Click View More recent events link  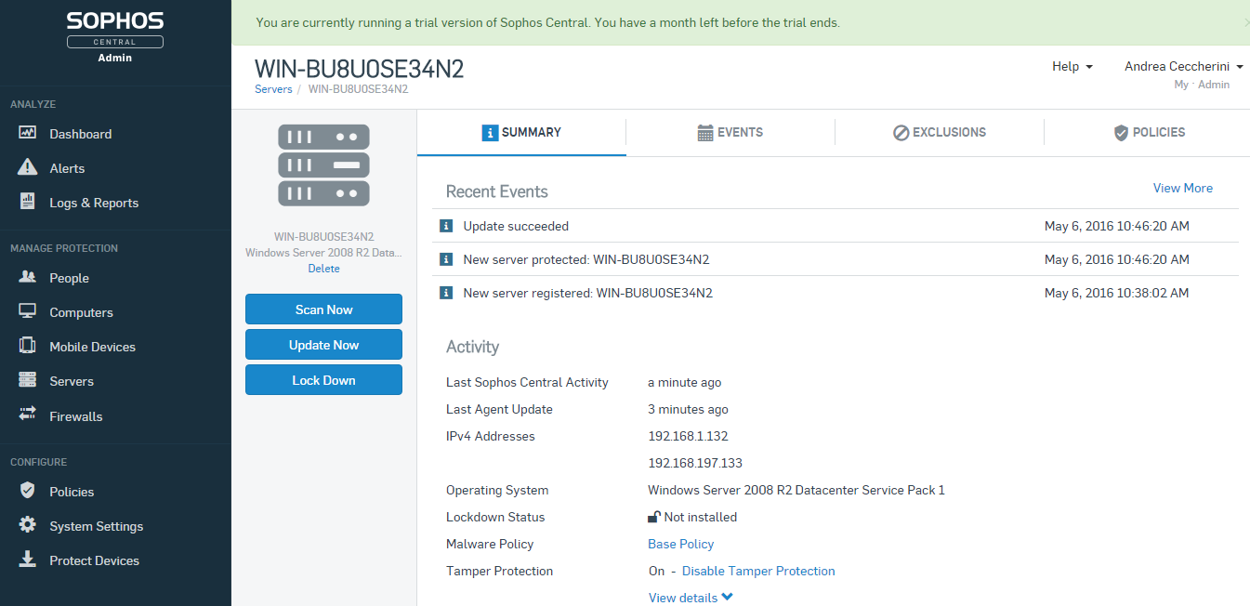pos(1182,188)
